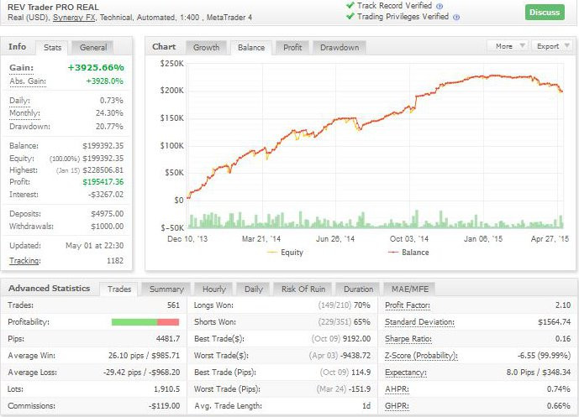Select the Balance chart tab
Screen dimensions: 579x417
tap(251, 48)
